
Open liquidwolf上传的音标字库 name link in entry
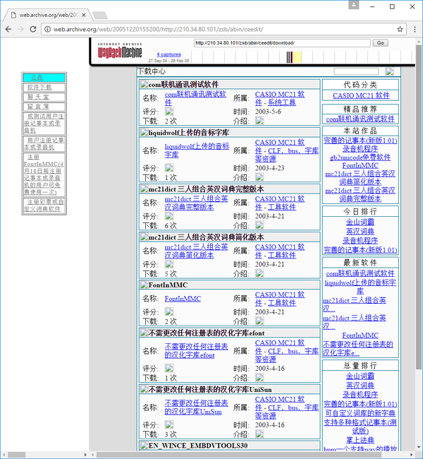click(197, 150)
